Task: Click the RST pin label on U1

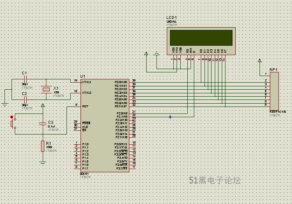Action: click(x=85, y=106)
